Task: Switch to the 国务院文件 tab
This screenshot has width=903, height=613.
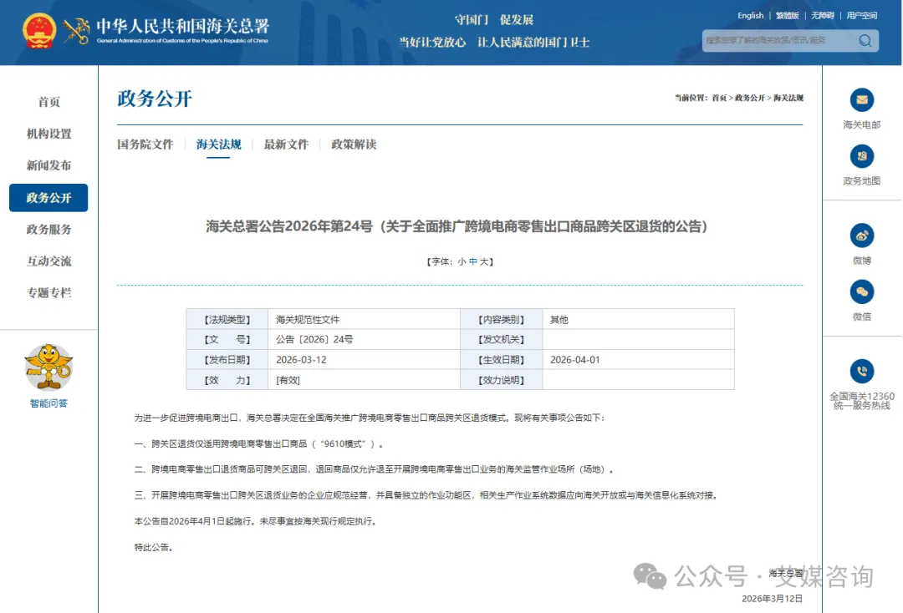Action: tap(145, 144)
